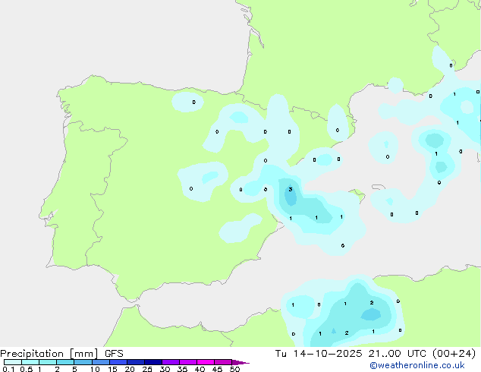
Task: Click the "5" legend scale label
Action: click(74, 369)
